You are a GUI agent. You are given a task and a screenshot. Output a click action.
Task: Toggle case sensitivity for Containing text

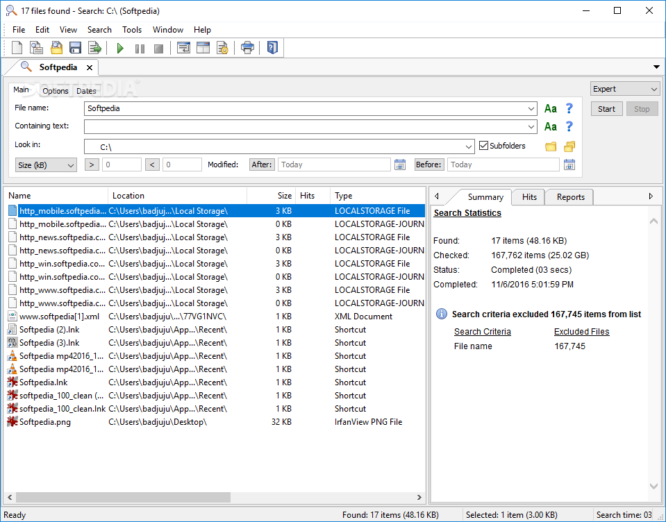point(551,126)
